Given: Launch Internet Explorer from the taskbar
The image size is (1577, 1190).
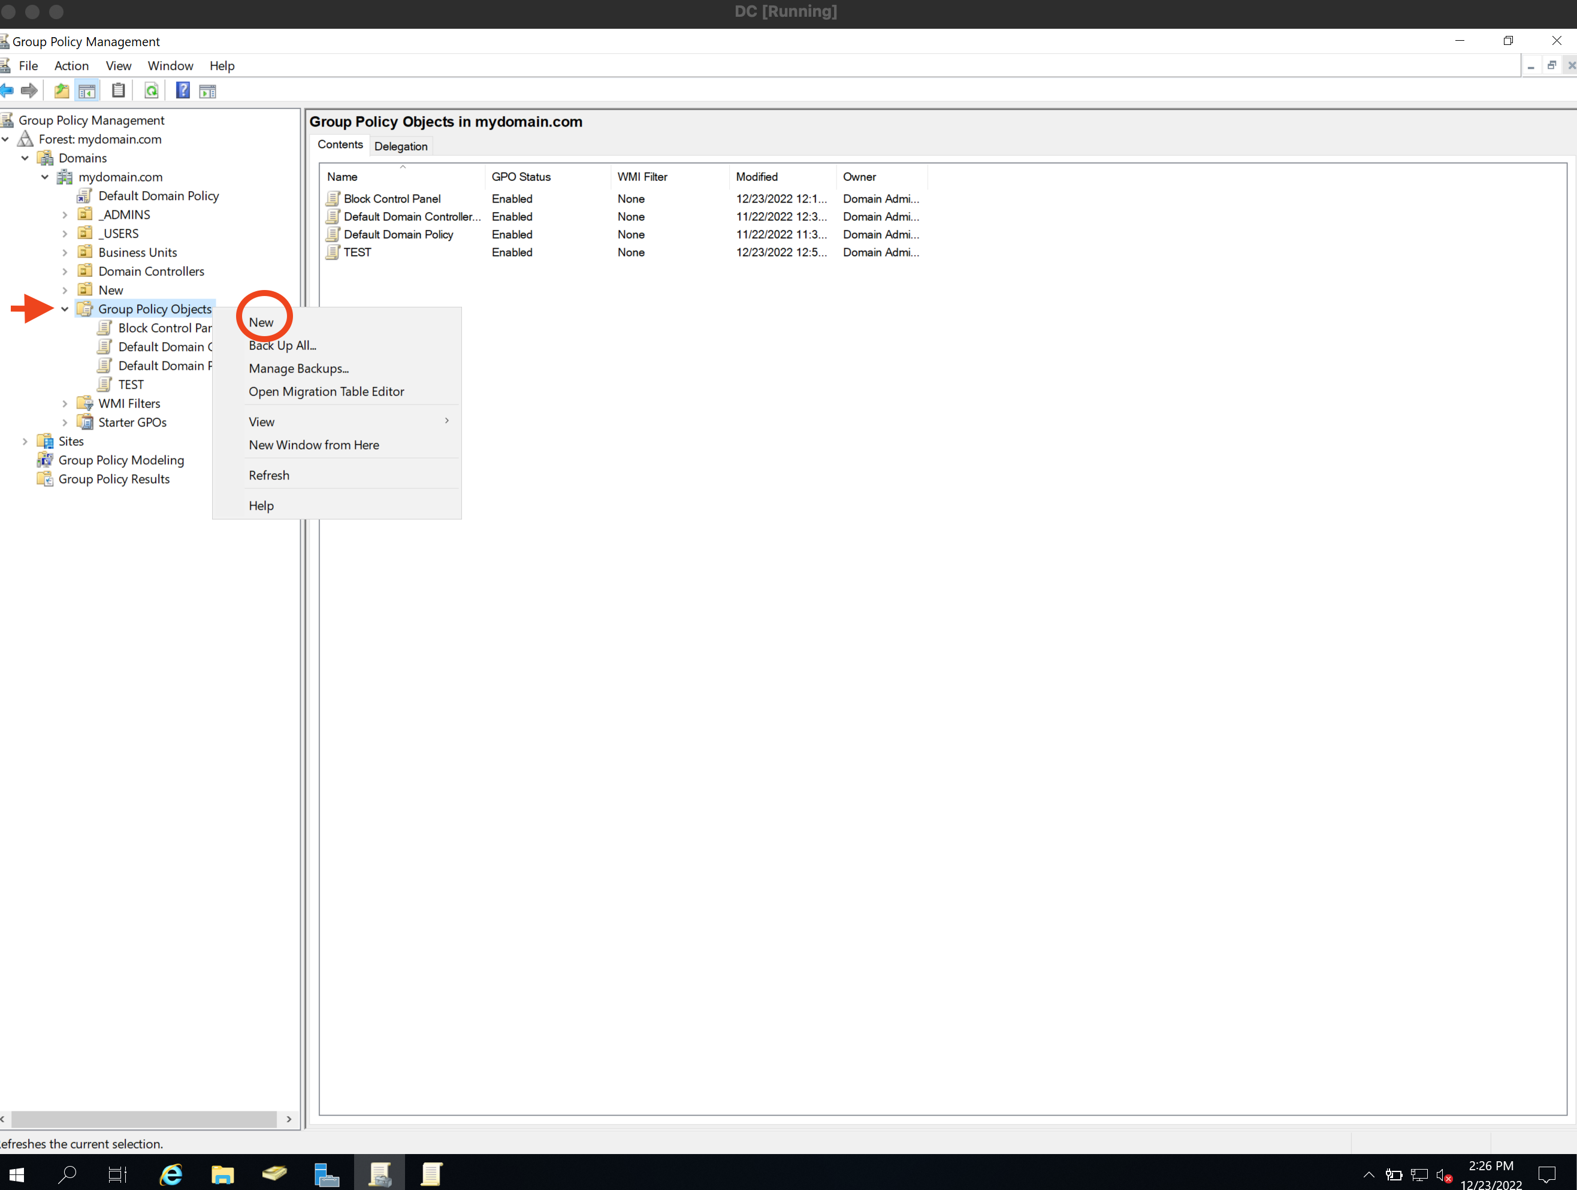Looking at the screenshot, I should [171, 1174].
